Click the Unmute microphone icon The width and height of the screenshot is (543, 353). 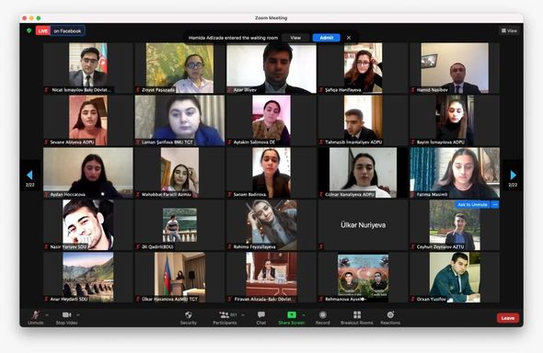click(x=35, y=315)
